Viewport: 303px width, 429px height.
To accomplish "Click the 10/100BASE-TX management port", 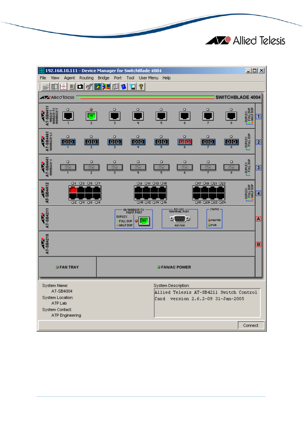I will click(144, 221).
